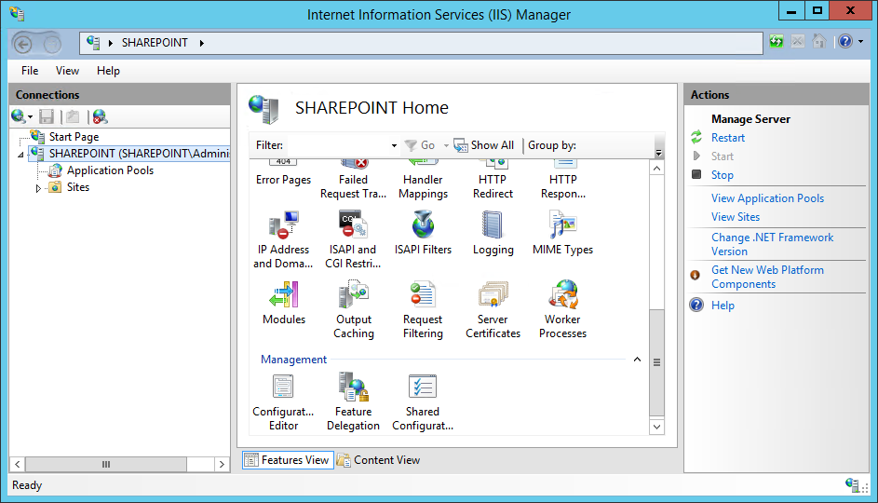Click Change .NET Framework Version
This screenshot has width=878, height=503.
pos(772,244)
